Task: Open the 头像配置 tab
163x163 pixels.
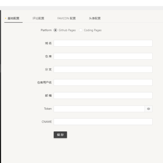Action: [x=95, y=19]
